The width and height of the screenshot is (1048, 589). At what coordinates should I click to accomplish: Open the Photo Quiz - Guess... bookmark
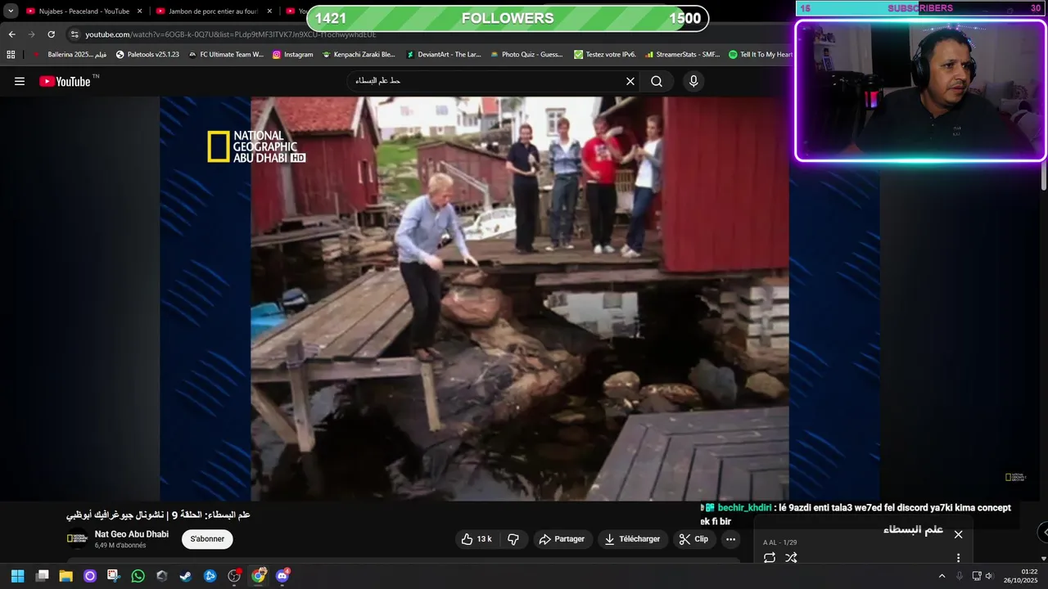pos(526,55)
